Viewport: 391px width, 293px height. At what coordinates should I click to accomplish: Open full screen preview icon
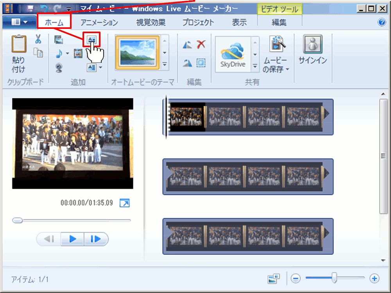[x=124, y=203]
